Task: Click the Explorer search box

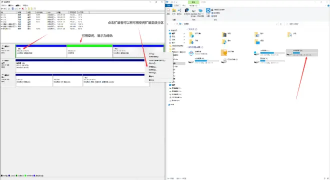Action: point(306,24)
